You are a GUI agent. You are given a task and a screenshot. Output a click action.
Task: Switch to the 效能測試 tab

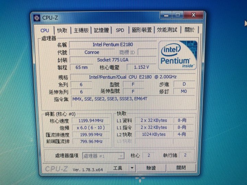tap(167, 30)
